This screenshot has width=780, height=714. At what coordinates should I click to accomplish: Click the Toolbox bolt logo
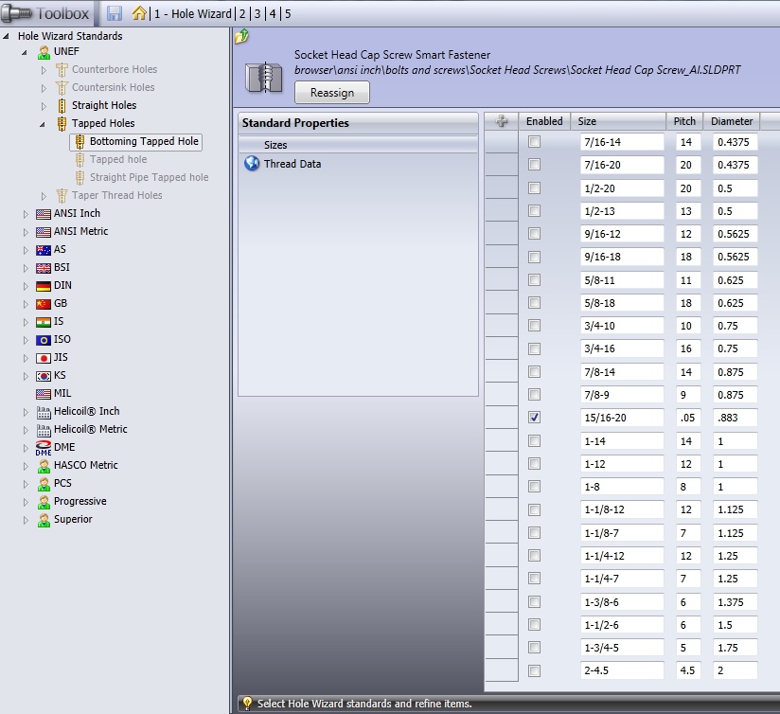[16, 13]
